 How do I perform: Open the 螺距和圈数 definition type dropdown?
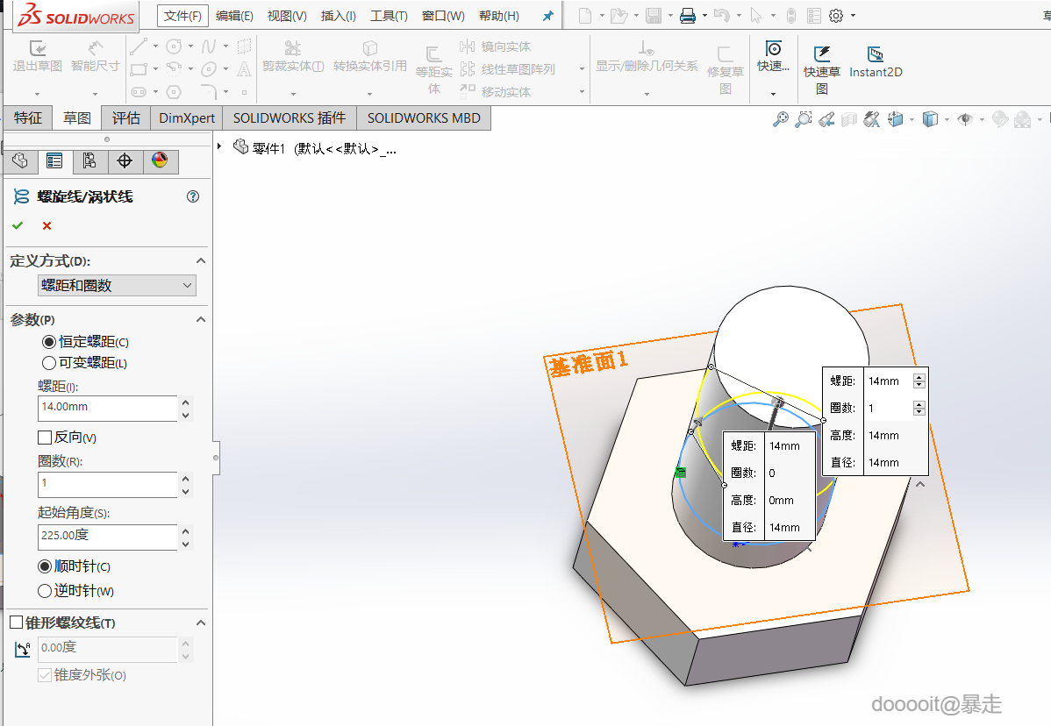point(117,286)
